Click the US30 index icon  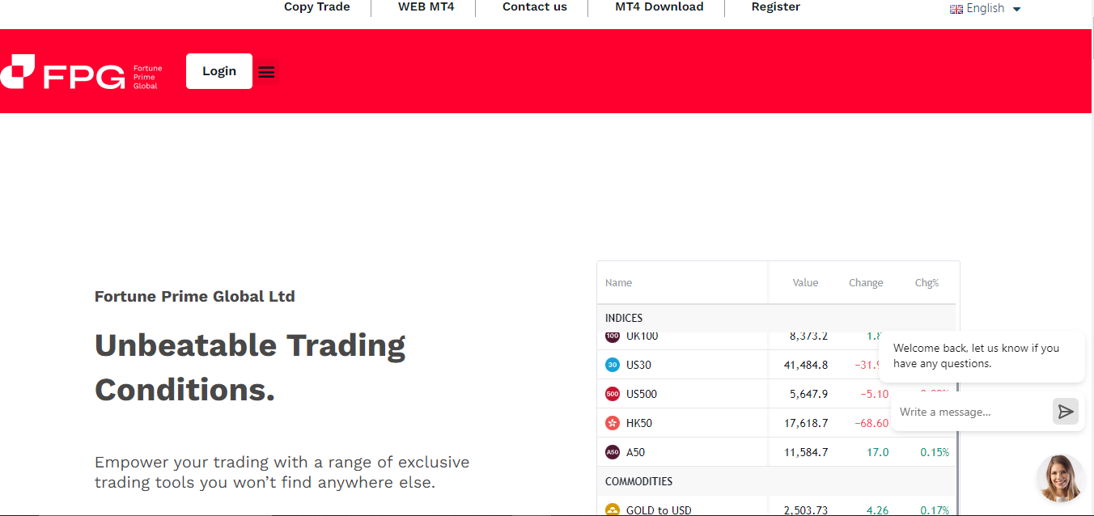pyautogui.click(x=613, y=365)
